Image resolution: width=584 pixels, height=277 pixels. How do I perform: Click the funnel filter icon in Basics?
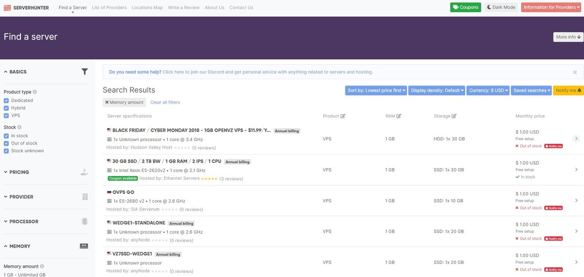[x=85, y=71]
